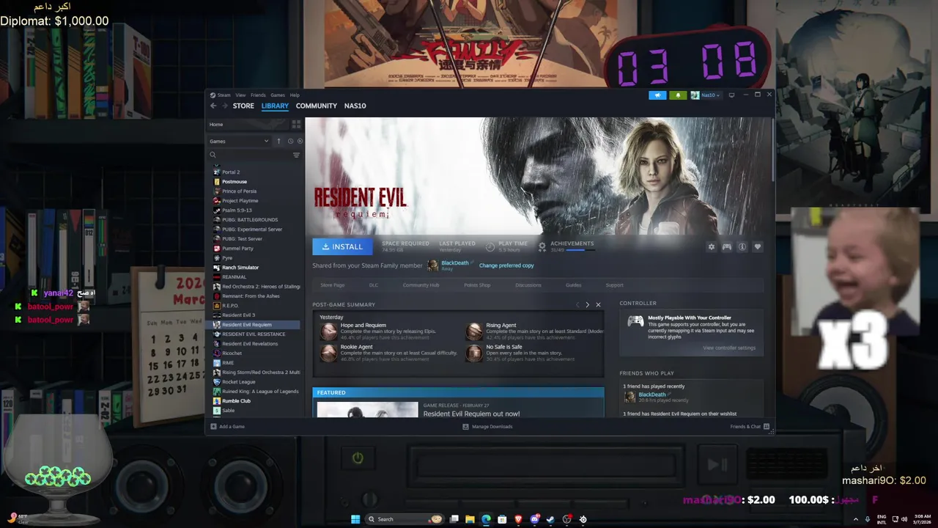This screenshot has height=528, width=938.
Task: Open game settings gear icon
Action: [x=711, y=246]
